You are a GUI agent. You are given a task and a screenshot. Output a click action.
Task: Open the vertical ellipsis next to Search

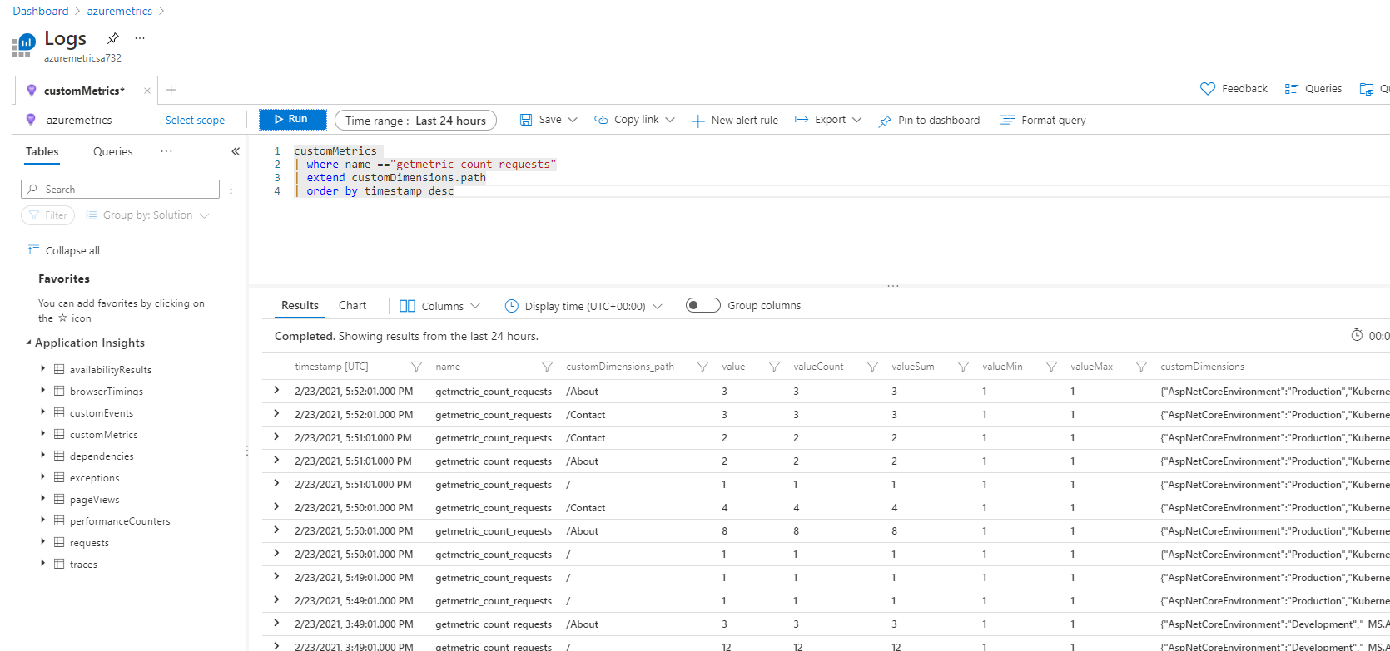[x=231, y=190]
